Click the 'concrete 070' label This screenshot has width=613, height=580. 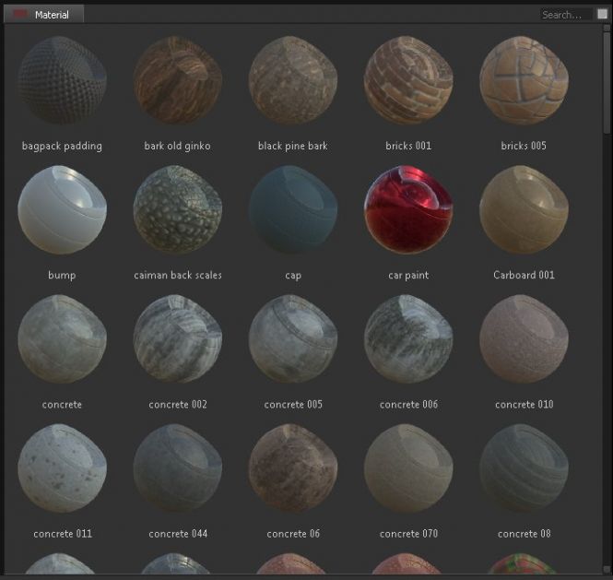tap(408, 534)
